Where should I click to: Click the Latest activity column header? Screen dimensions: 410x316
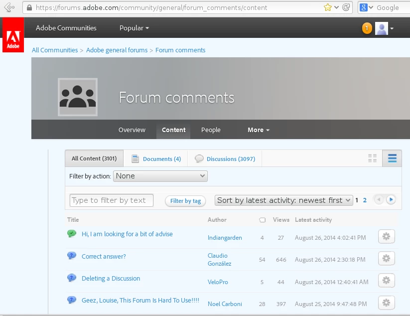313,220
